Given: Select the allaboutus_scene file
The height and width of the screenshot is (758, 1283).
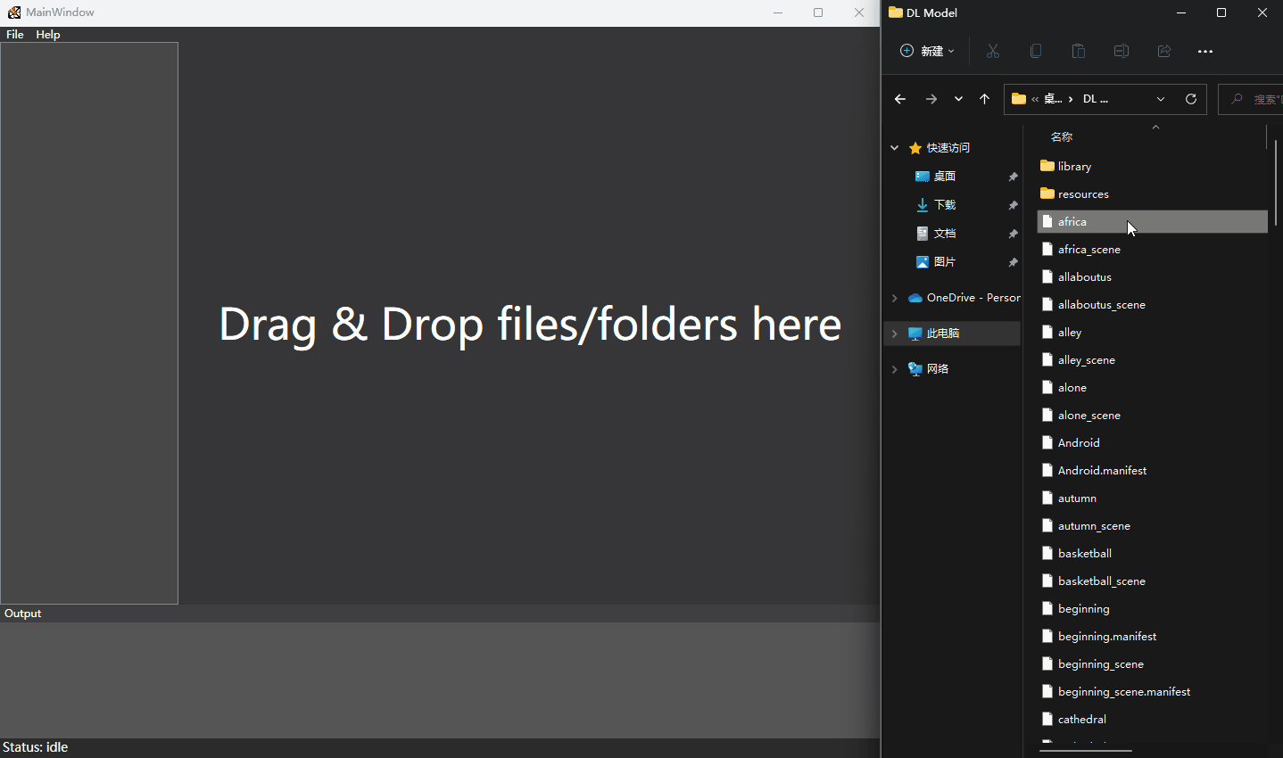Looking at the screenshot, I should (x=1152, y=305).
